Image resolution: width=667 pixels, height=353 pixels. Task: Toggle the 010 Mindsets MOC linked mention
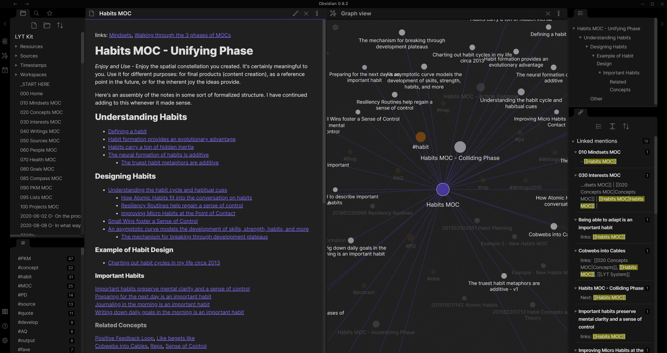[x=575, y=152]
